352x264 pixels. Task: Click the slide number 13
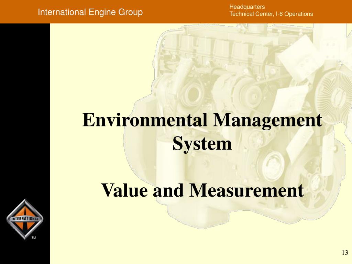coord(345,253)
